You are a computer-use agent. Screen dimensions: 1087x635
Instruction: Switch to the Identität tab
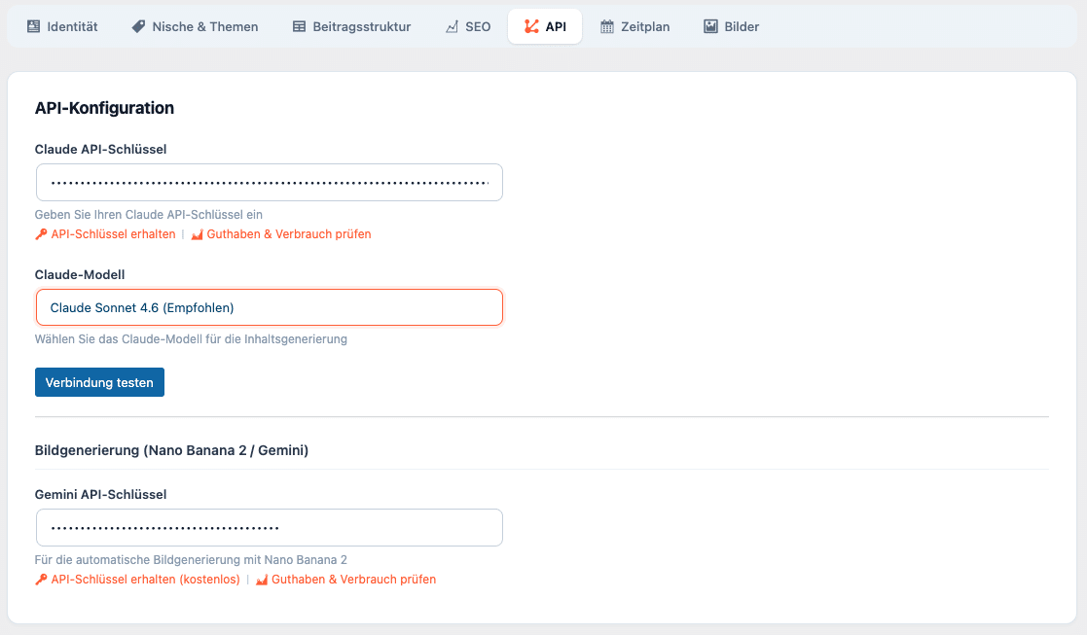click(62, 26)
